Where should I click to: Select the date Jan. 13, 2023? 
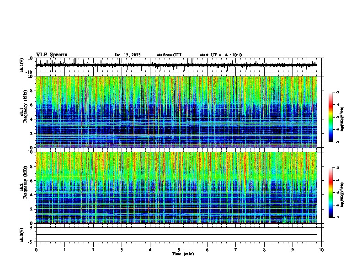[128, 55]
